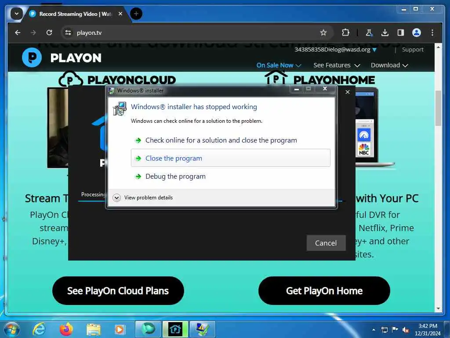This screenshot has height=338, width=450.
Task: Select the Record Streaming Video tab
Action: coord(75,14)
